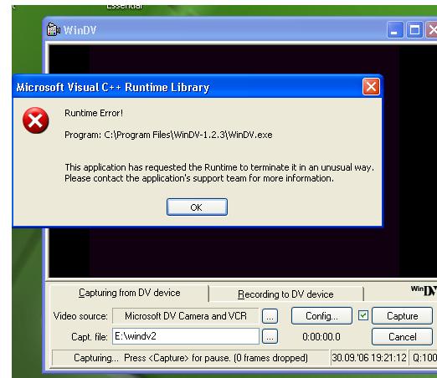Browse capture file with the ... button

coord(270,336)
